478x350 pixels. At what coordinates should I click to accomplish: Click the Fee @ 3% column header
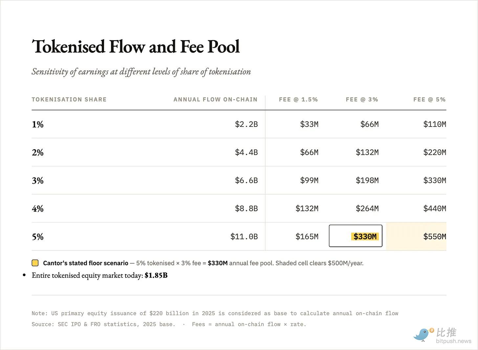click(362, 99)
